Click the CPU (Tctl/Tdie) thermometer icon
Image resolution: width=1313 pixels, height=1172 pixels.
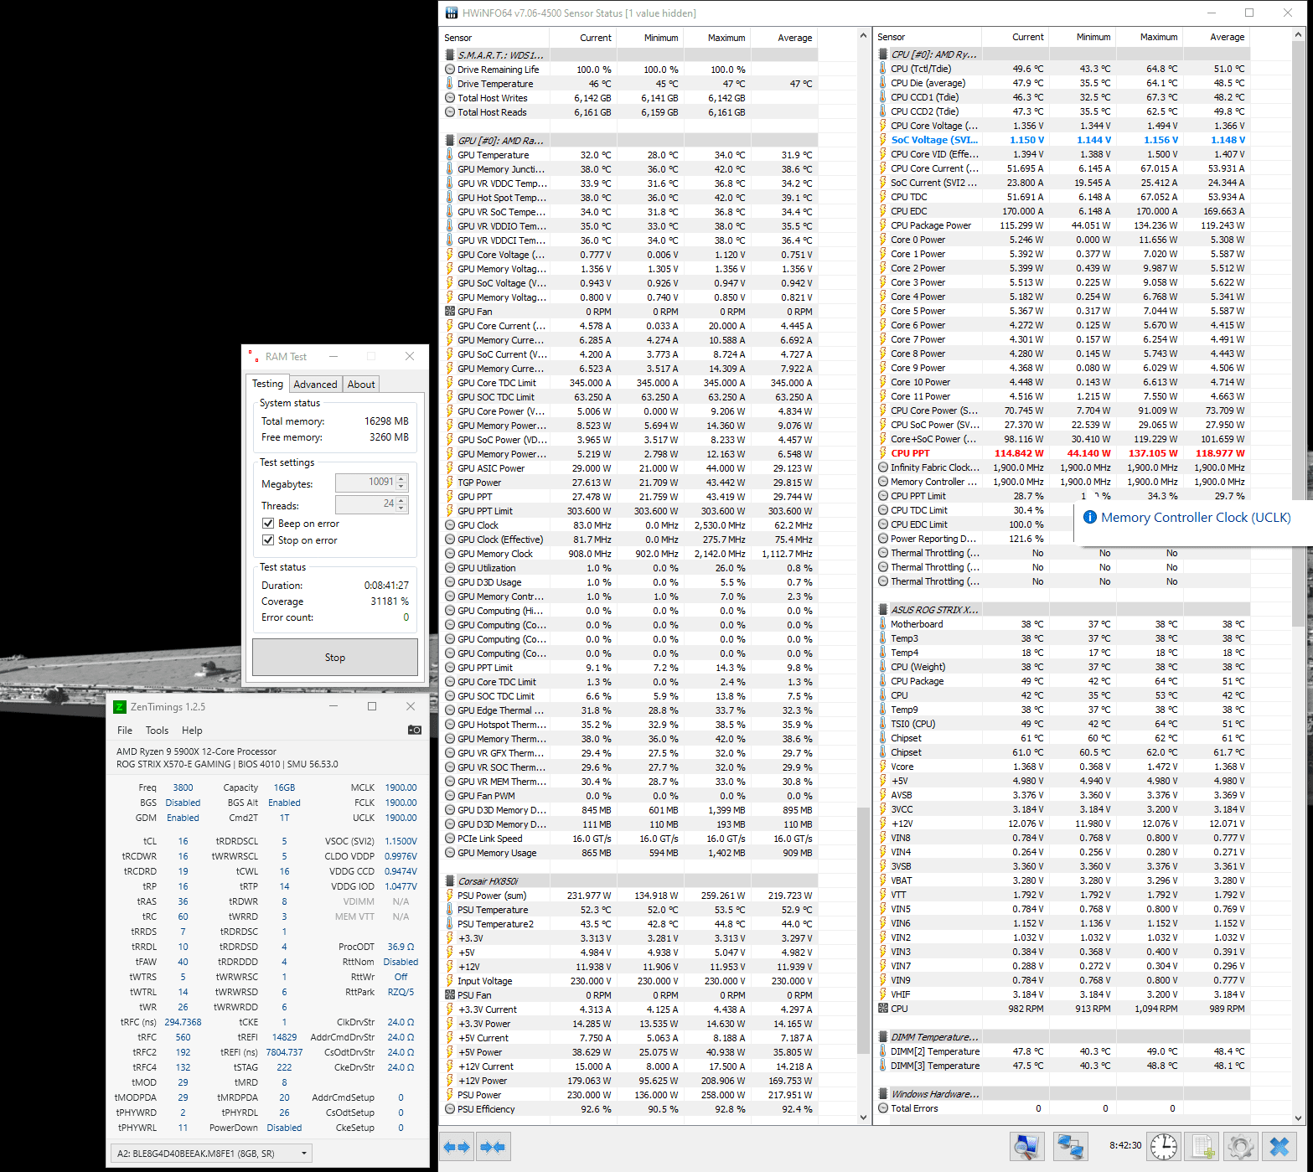coord(883,69)
